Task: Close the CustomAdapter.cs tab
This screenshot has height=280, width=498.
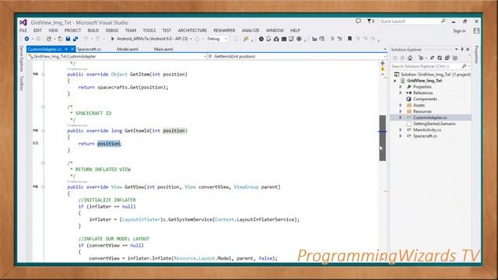Action: [x=72, y=49]
